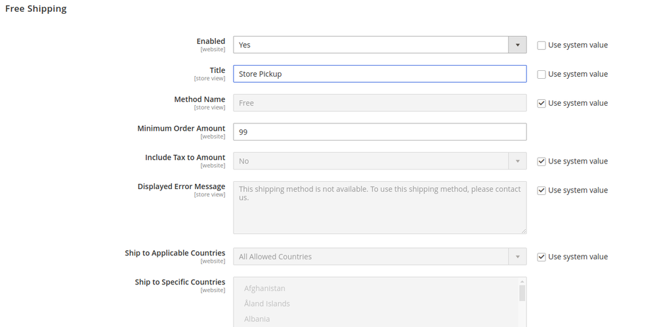Viewport: 655px width, 327px height.
Task: Toggle Use system value for Enabled
Action: tap(541, 45)
